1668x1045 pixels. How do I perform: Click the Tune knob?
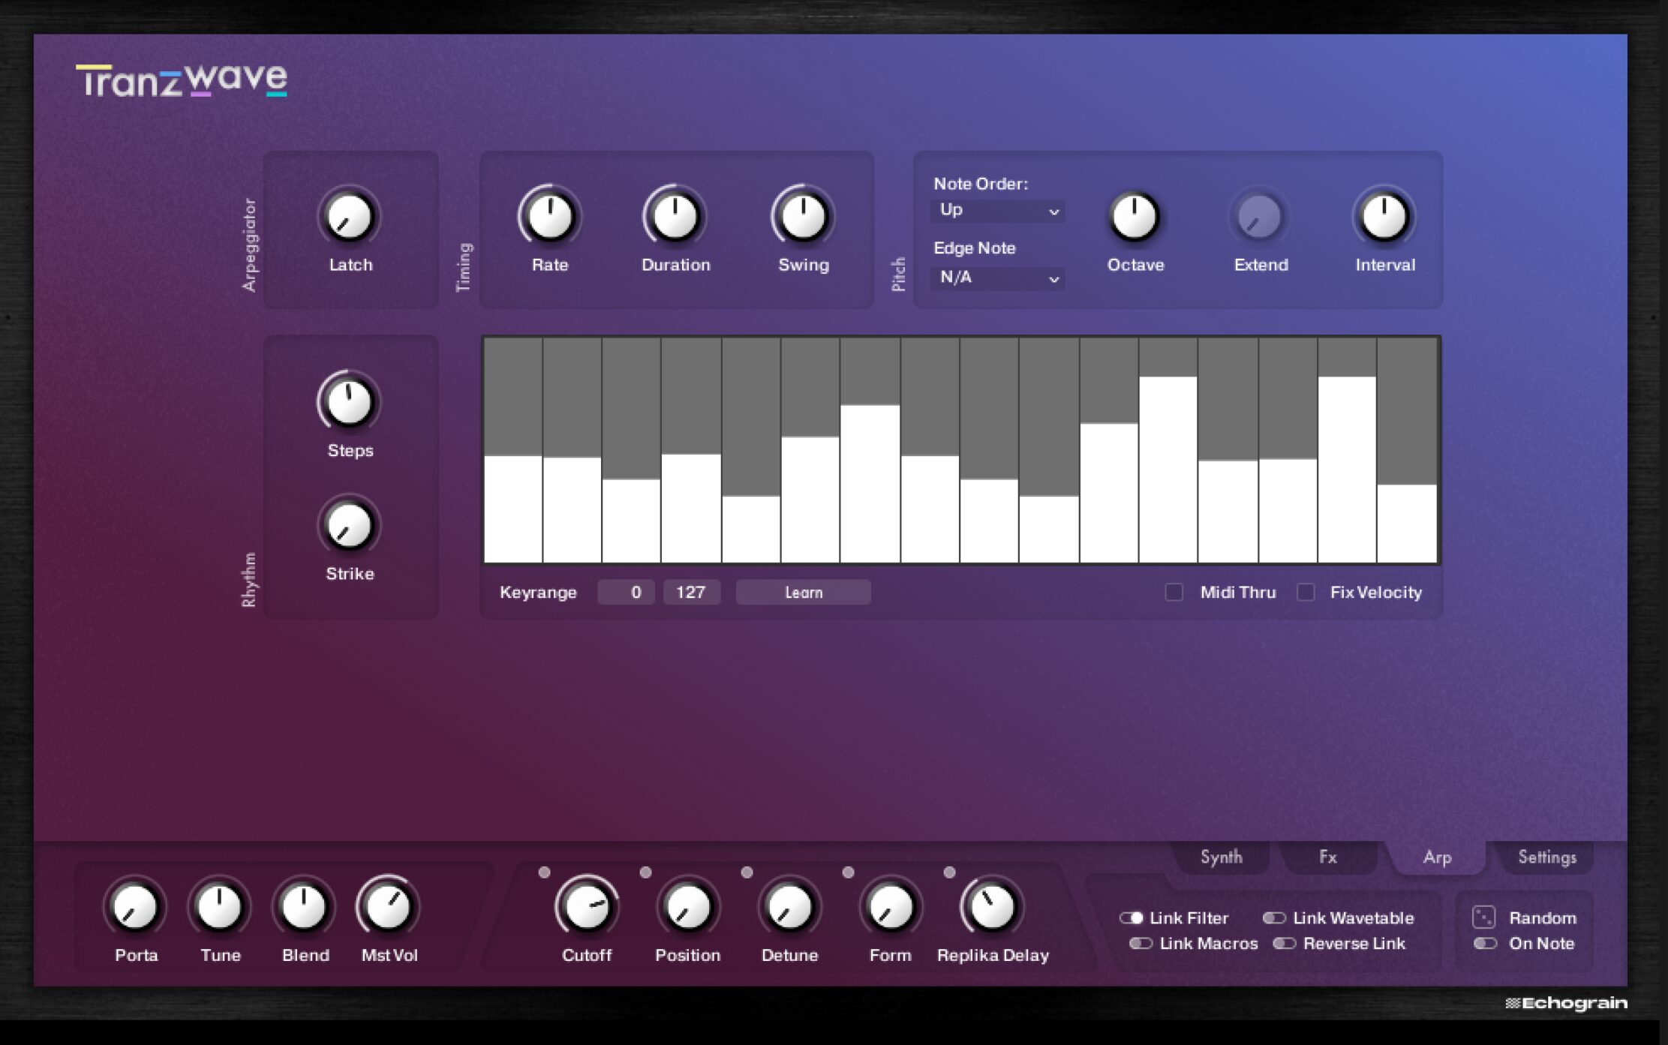point(219,907)
